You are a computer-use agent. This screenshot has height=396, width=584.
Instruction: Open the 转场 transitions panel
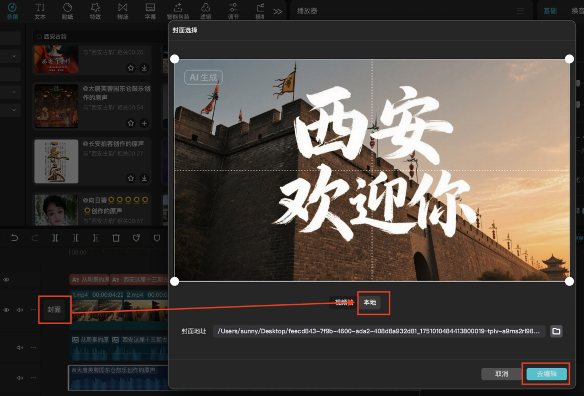tap(122, 11)
